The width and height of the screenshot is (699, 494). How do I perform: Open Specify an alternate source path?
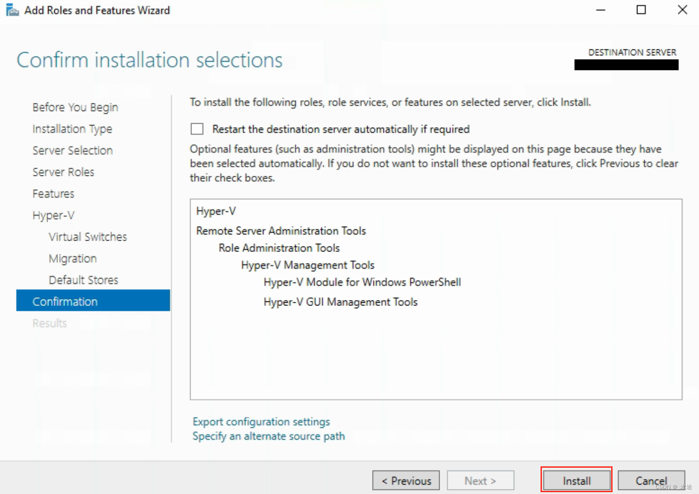click(268, 436)
